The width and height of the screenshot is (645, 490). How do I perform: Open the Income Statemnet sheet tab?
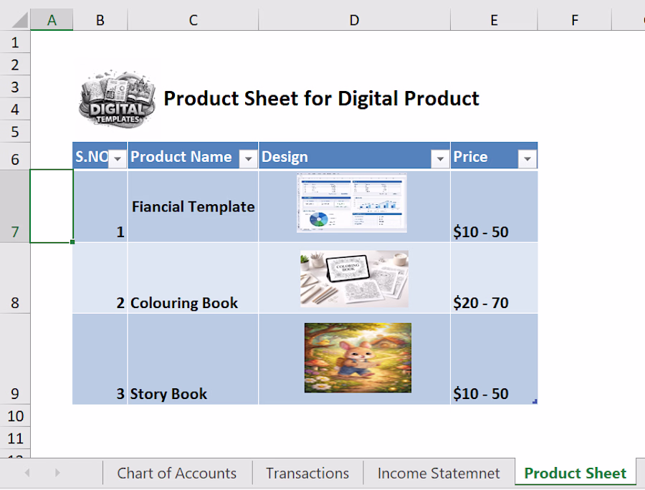(439, 473)
